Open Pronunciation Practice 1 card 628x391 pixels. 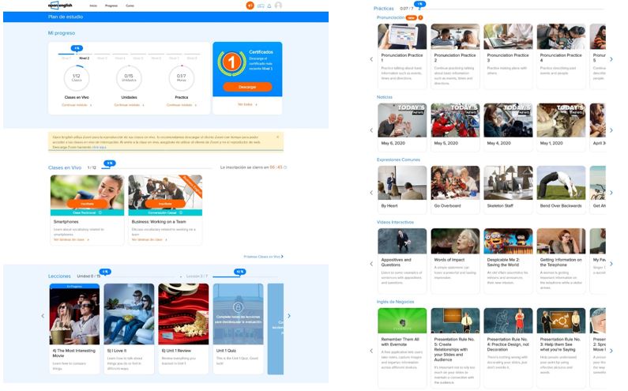(402, 56)
